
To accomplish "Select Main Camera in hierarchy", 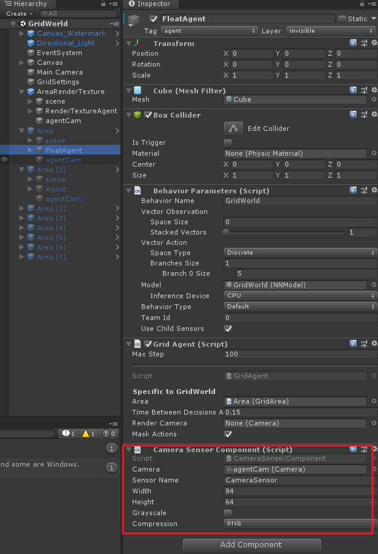I will point(60,72).
